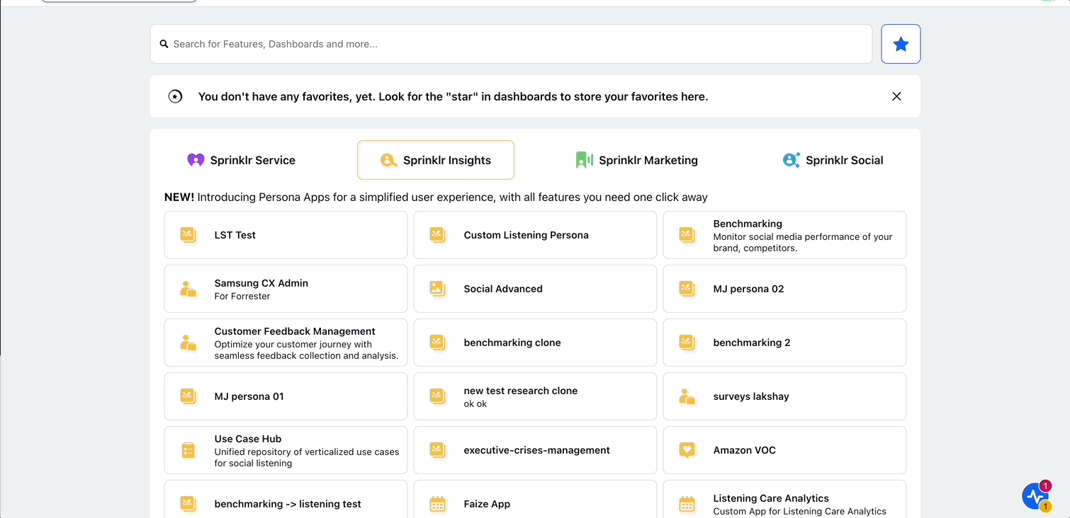Click the Sprinklr Service purple heart icon
This screenshot has height=518, width=1070.
[x=196, y=160]
